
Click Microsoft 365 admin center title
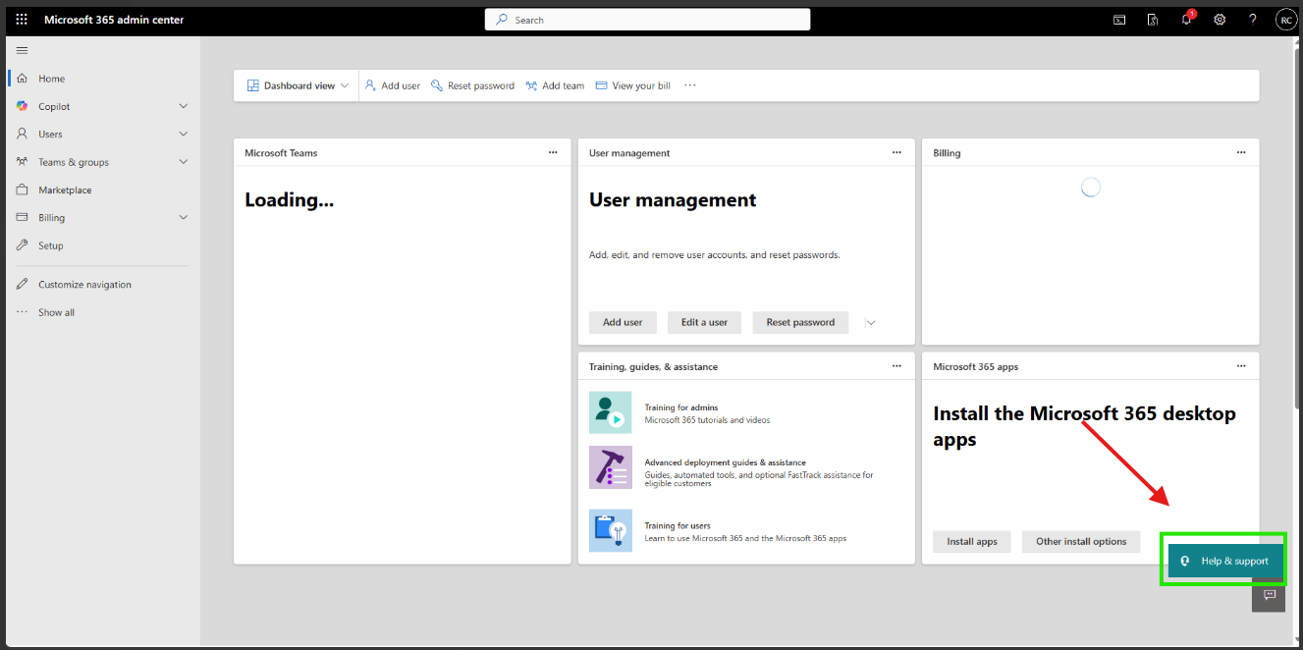click(114, 20)
